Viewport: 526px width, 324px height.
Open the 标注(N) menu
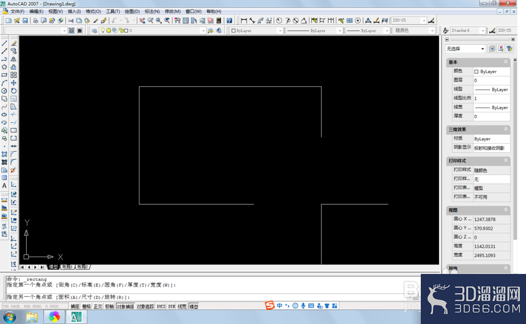point(152,12)
